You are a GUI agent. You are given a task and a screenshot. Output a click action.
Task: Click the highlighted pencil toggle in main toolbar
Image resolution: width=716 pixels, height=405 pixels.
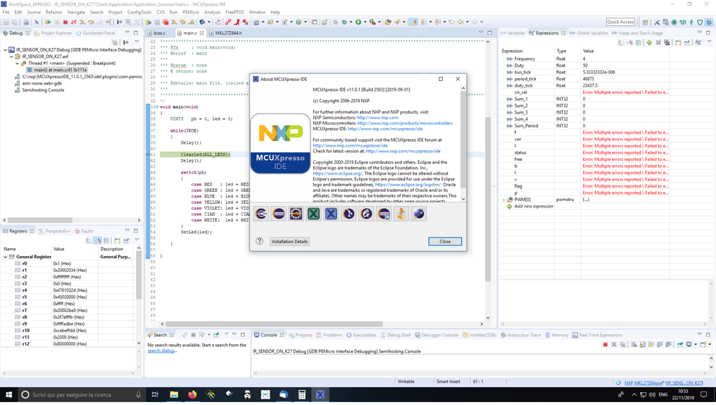414,22
